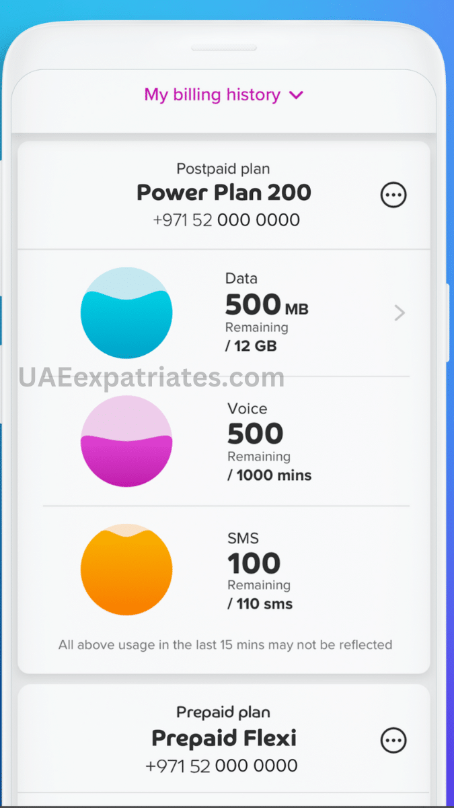The image size is (454, 808).
Task: Open Data details via the right chevron
Action: tap(400, 312)
